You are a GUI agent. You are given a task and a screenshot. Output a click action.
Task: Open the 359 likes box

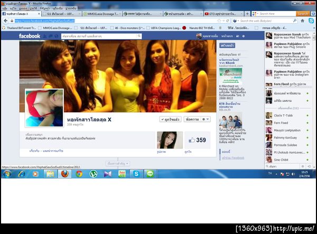pos(198,140)
